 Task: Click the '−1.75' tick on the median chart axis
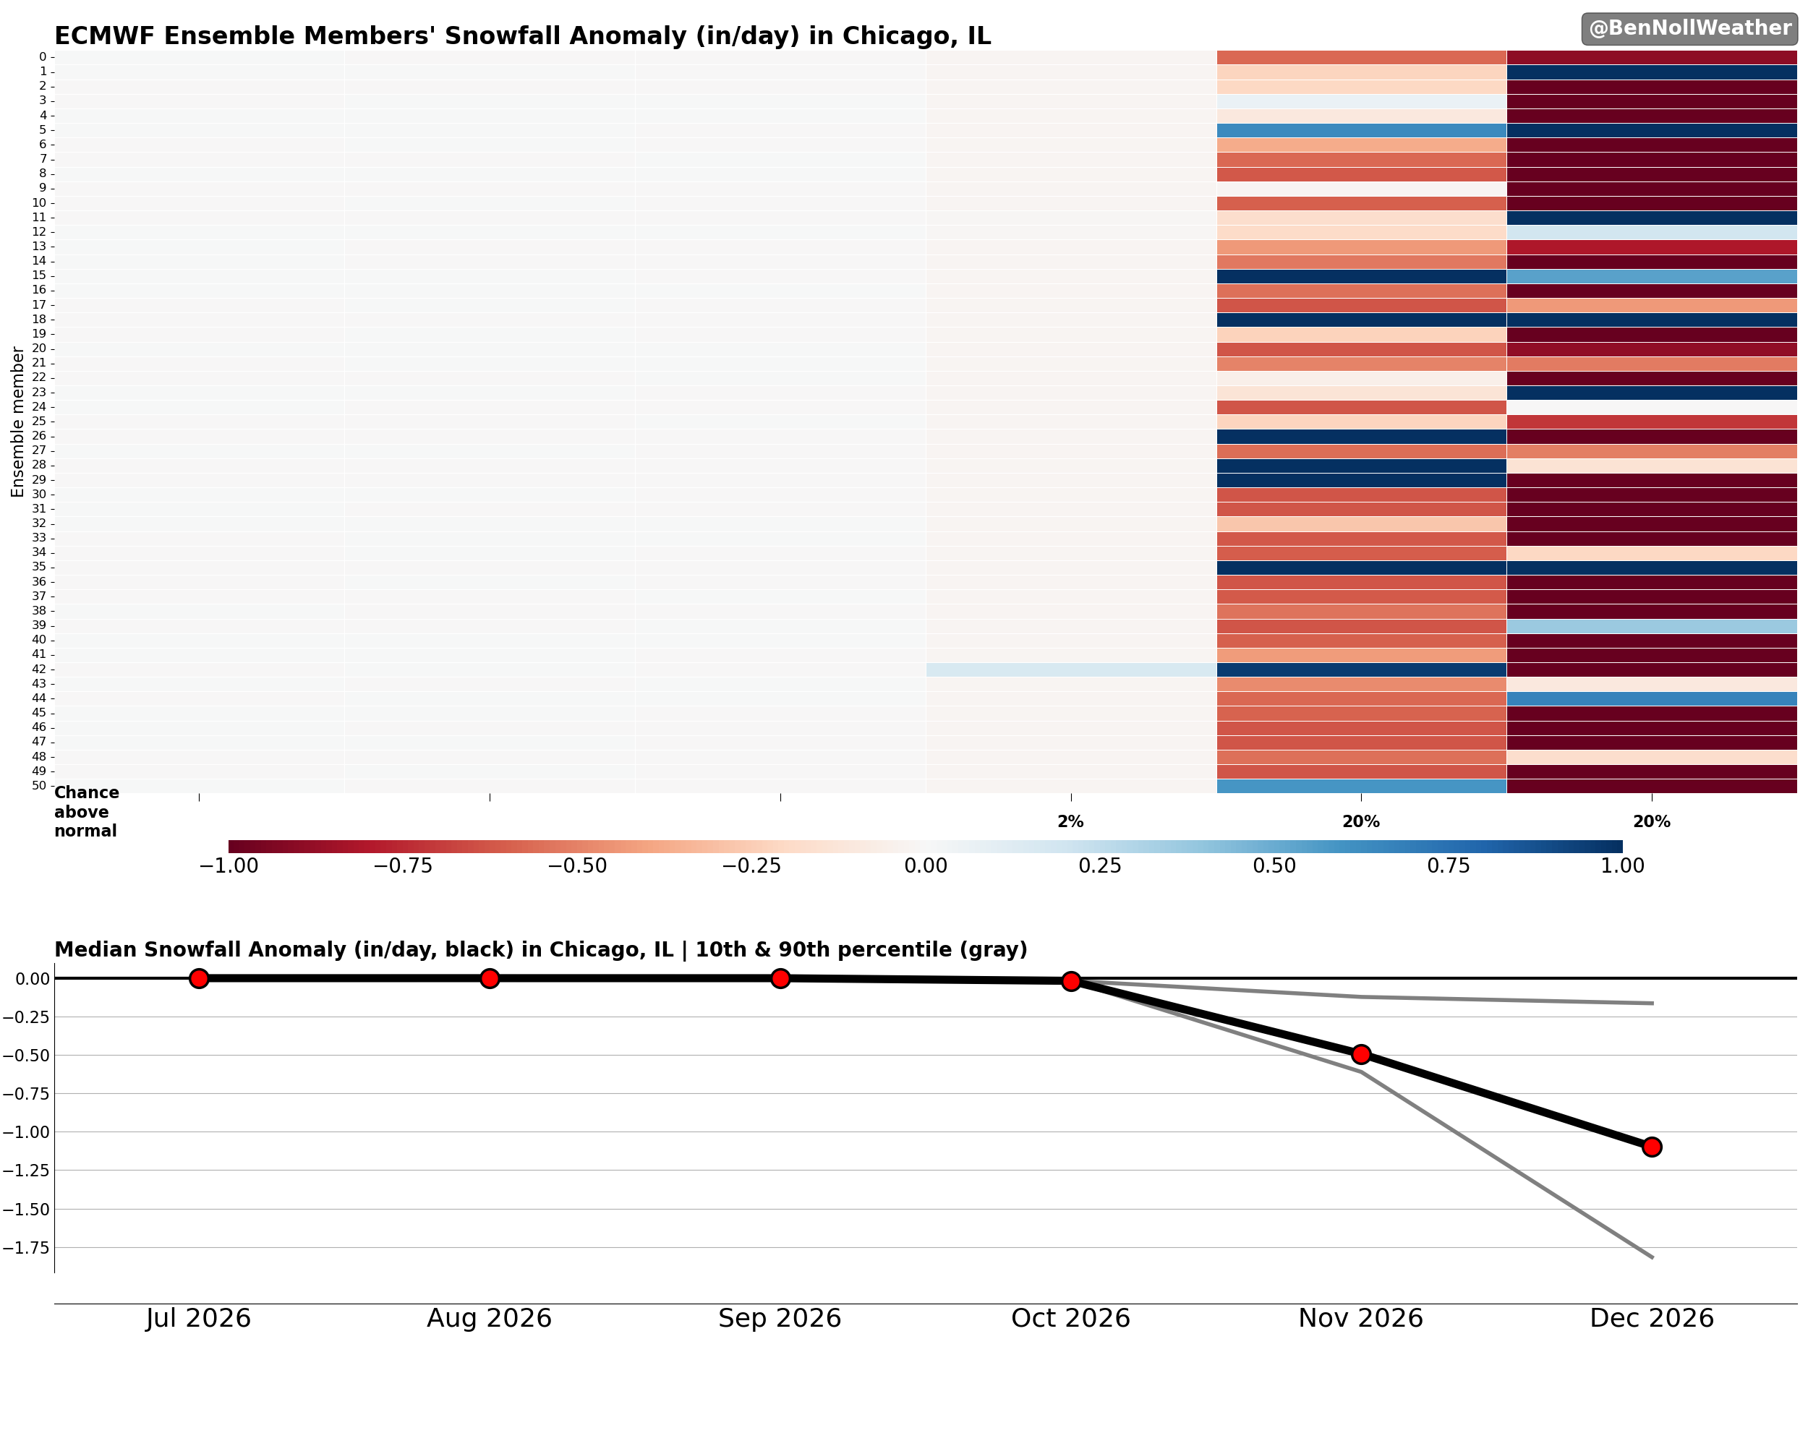coord(26,1248)
